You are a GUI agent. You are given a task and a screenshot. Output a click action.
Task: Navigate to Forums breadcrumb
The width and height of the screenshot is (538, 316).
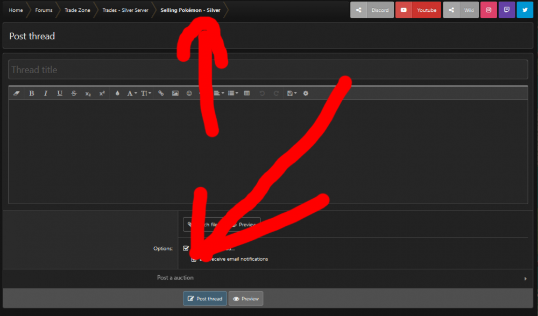[44, 10]
